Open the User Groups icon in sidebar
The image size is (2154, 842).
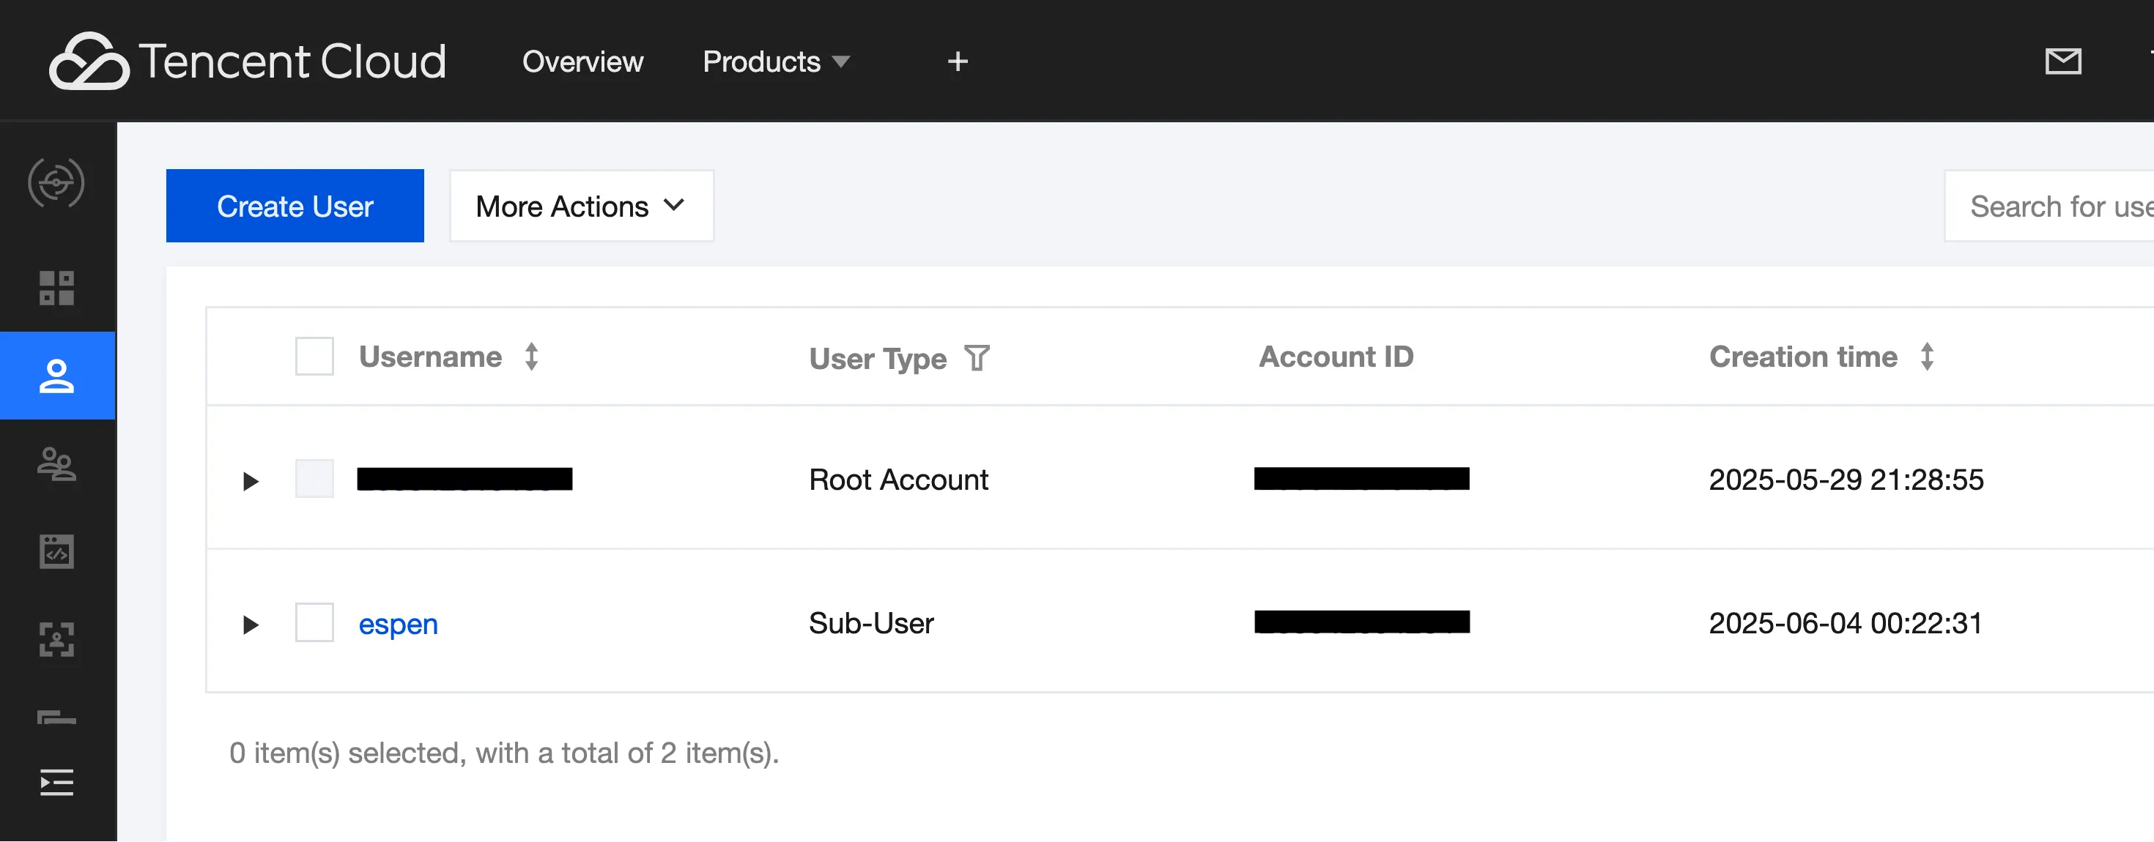pos(56,463)
